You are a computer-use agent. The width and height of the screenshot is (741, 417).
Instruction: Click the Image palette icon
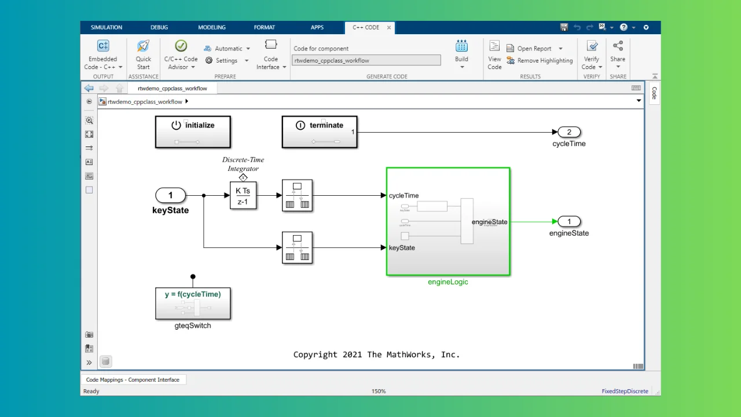pyautogui.click(x=89, y=176)
